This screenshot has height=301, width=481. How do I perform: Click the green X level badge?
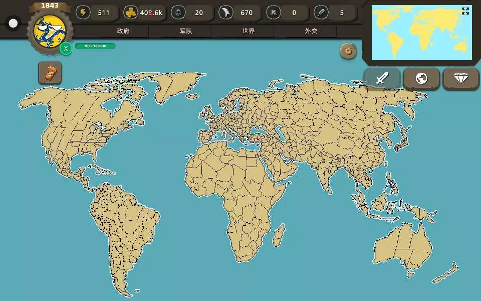click(x=66, y=49)
